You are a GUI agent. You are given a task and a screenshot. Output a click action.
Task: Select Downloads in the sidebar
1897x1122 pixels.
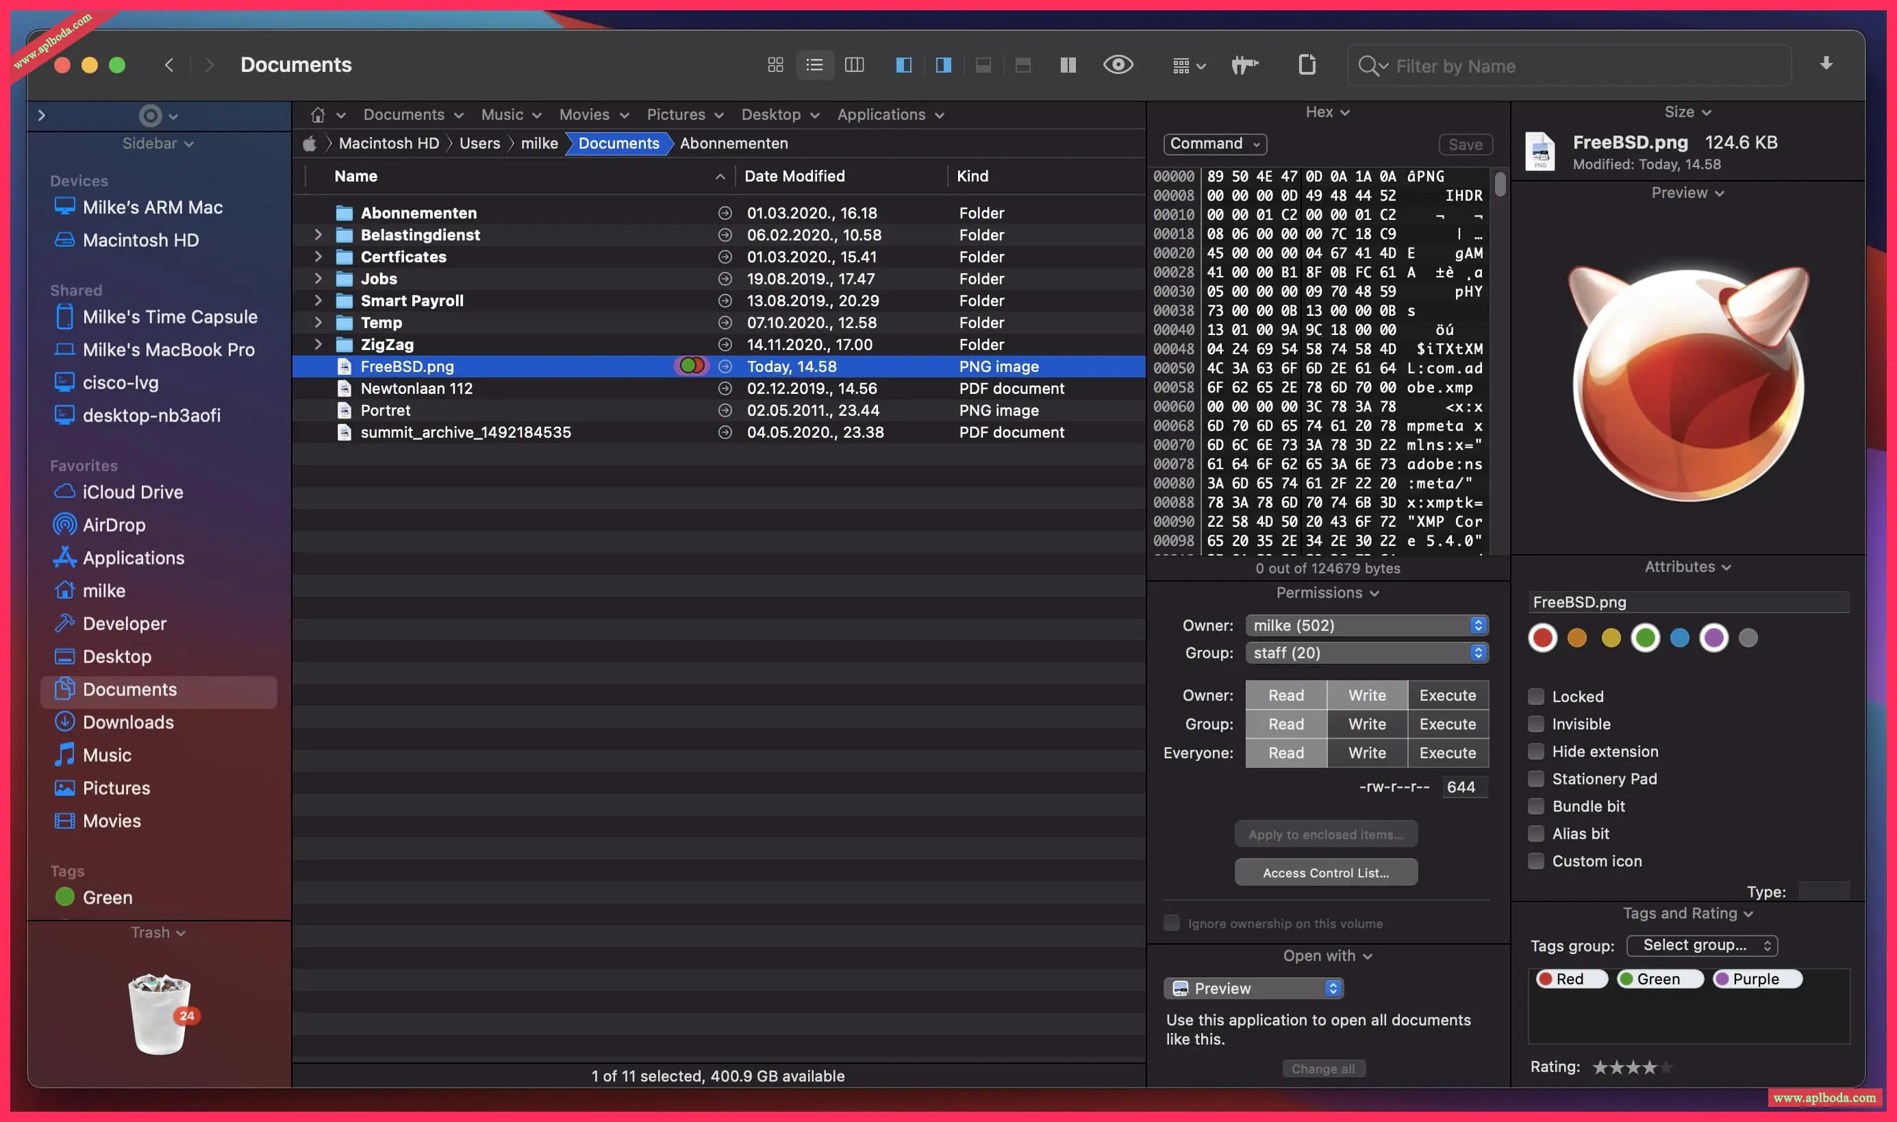point(128,722)
